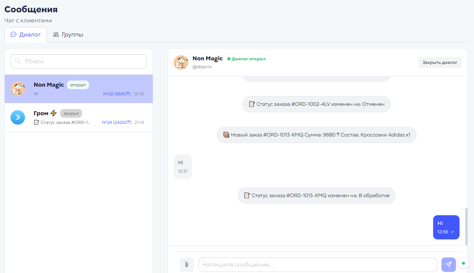Screen dimensions: 474x273
Task: Click the открыт status badge
Action: (78, 85)
